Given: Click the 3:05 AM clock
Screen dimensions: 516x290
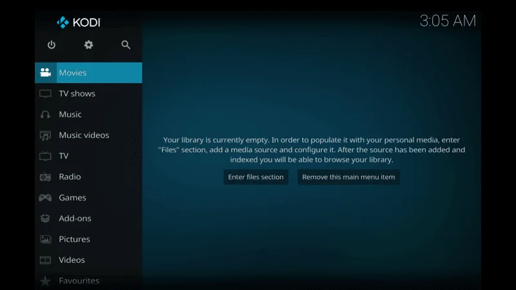Looking at the screenshot, I should point(448,21).
